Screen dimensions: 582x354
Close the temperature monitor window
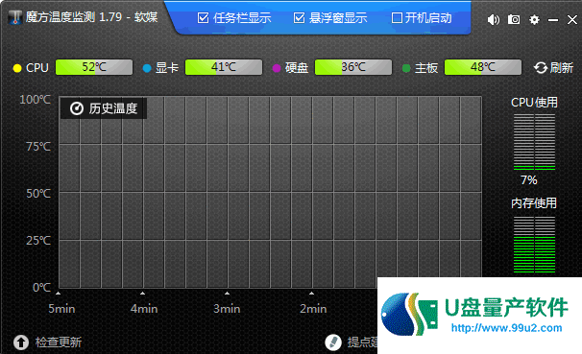pos(572,19)
